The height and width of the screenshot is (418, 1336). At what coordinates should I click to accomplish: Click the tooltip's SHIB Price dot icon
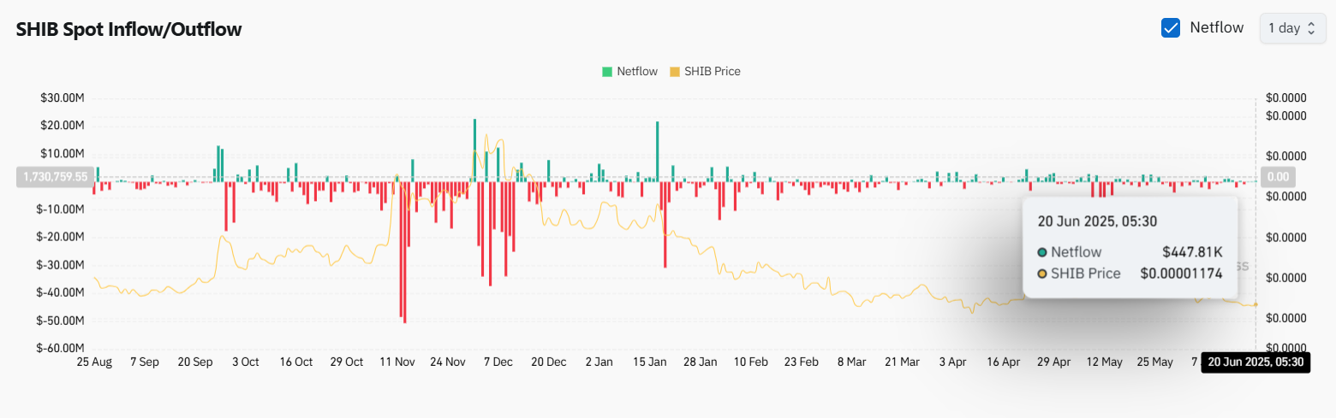pyautogui.click(x=1041, y=274)
